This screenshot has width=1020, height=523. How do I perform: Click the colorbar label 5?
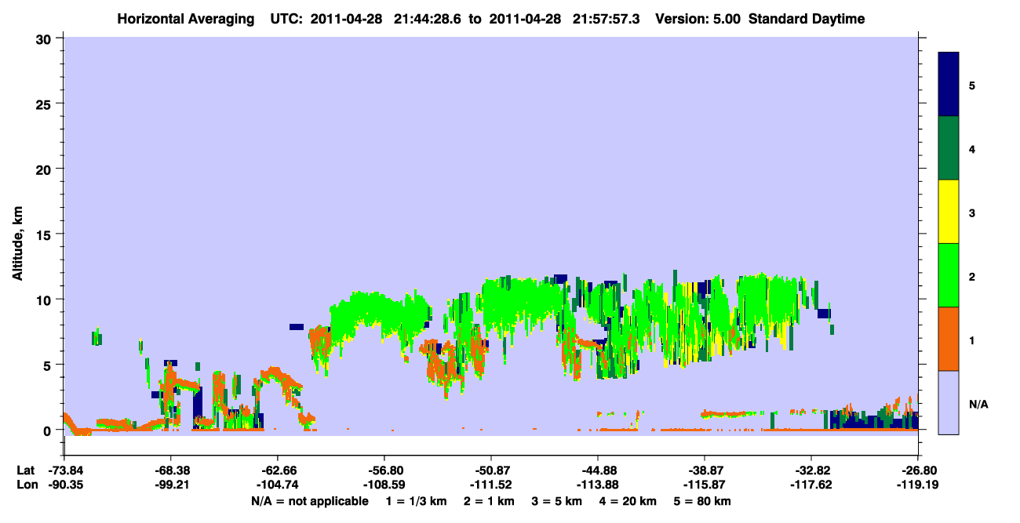(x=971, y=85)
